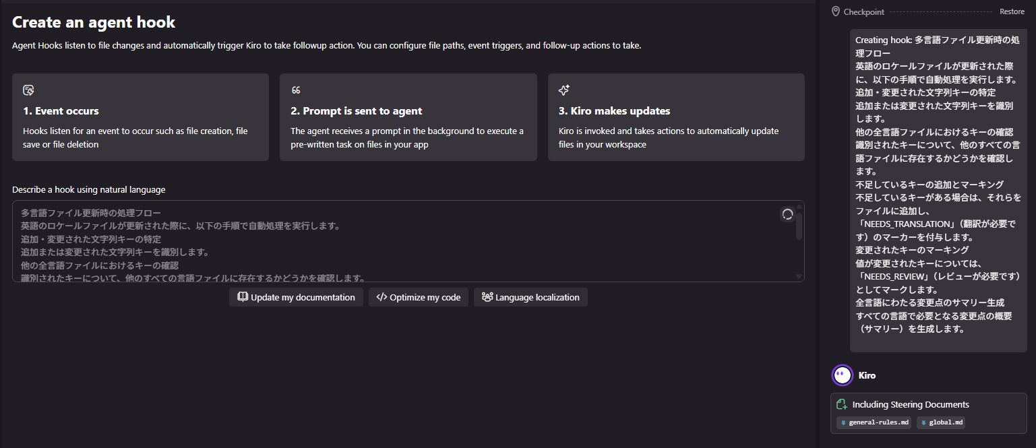Click the Checkpoint pin icon
This screenshot has height=448, width=1036.
tap(836, 11)
